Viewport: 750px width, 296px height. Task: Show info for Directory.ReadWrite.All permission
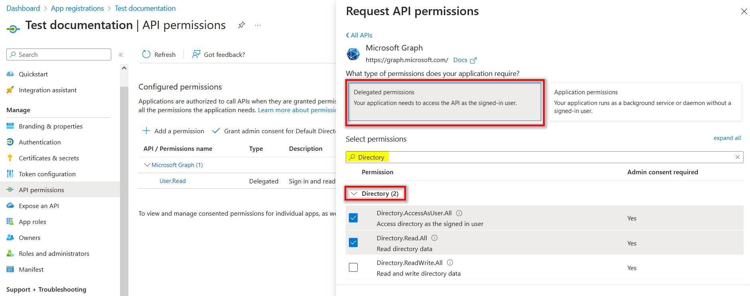(x=450, y=263)
